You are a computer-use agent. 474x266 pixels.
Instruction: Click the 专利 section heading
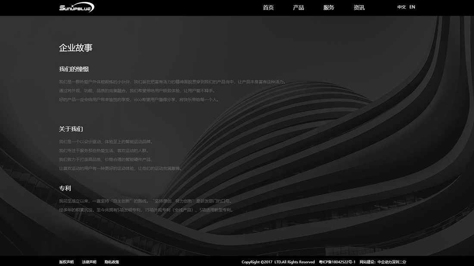click(x=65, y=189)
